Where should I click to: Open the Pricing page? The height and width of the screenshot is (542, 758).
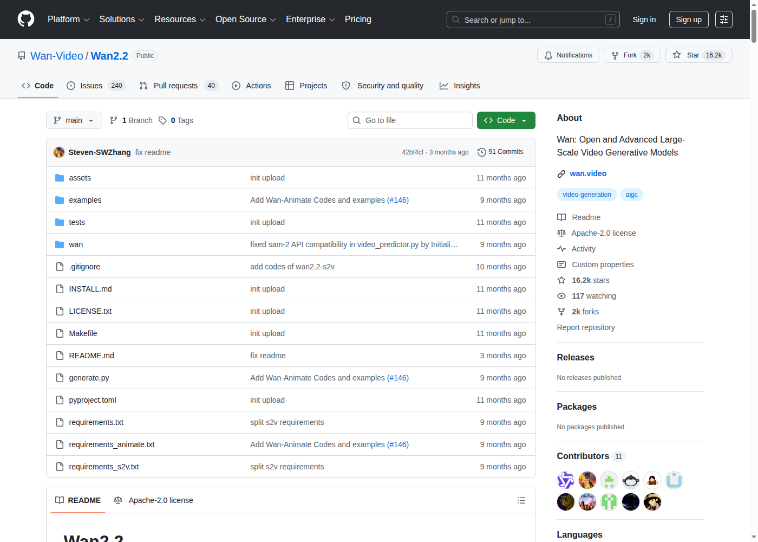(x=358, y=20)
